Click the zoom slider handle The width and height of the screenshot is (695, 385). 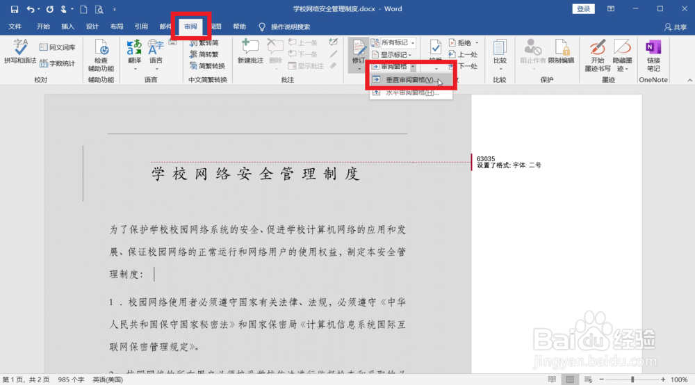pos(632,379)
